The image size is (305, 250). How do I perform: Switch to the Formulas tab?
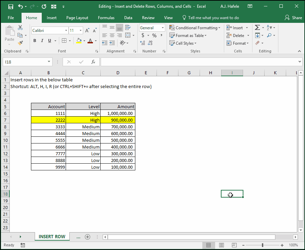pyautogui.click(x=106, y=18)
